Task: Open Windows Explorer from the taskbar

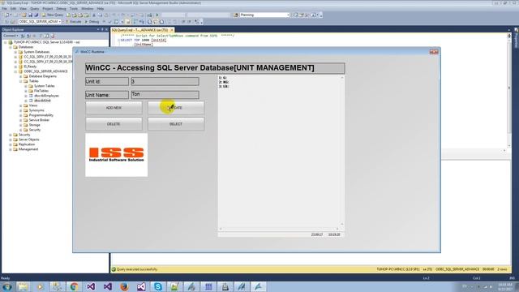Action: [x=24, y=286]
